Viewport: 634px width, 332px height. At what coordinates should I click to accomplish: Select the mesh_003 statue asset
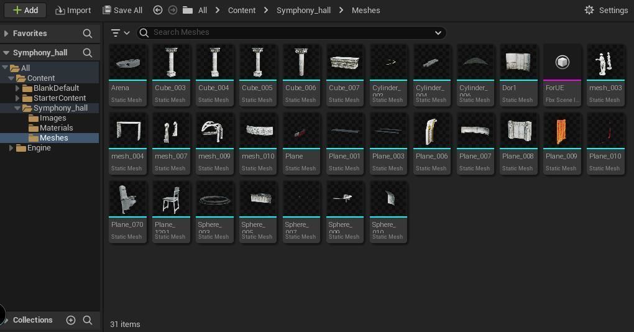[x=605, y=75]
